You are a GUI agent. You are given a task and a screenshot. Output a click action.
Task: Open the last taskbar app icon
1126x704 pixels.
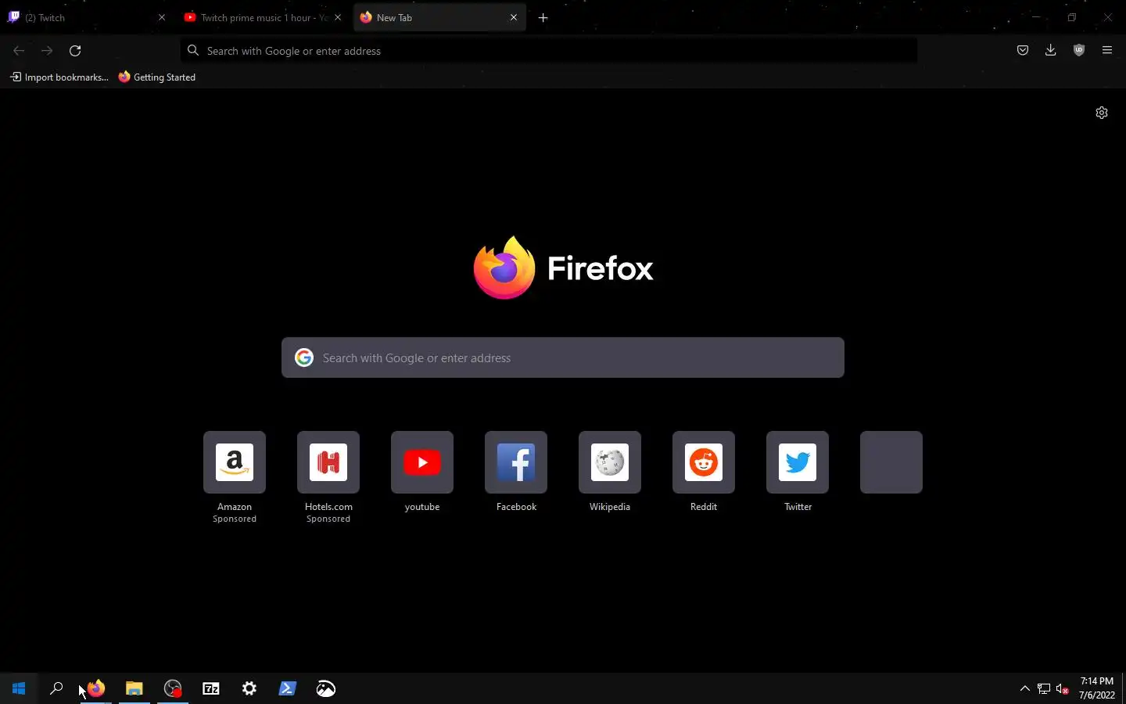326,688
